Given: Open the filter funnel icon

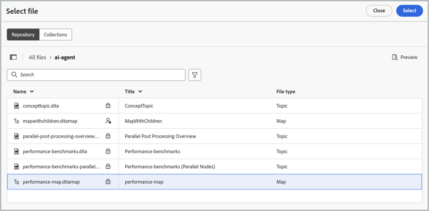Looking at the screenshot, I should tap(195, 75).
